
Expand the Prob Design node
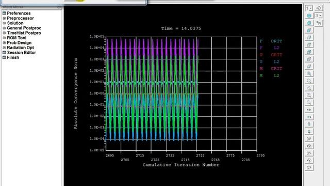(4, 42)
